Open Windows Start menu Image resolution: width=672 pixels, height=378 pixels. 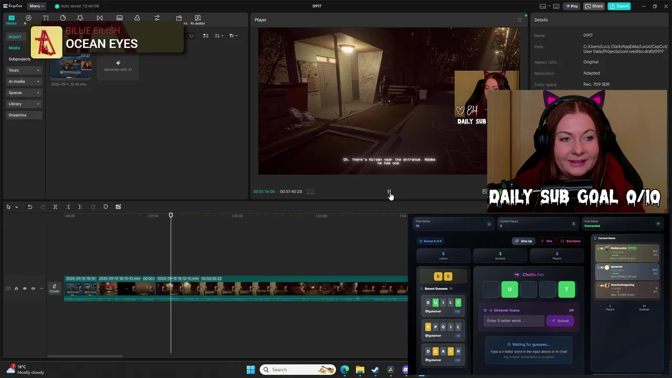click(x=250, y=370)
